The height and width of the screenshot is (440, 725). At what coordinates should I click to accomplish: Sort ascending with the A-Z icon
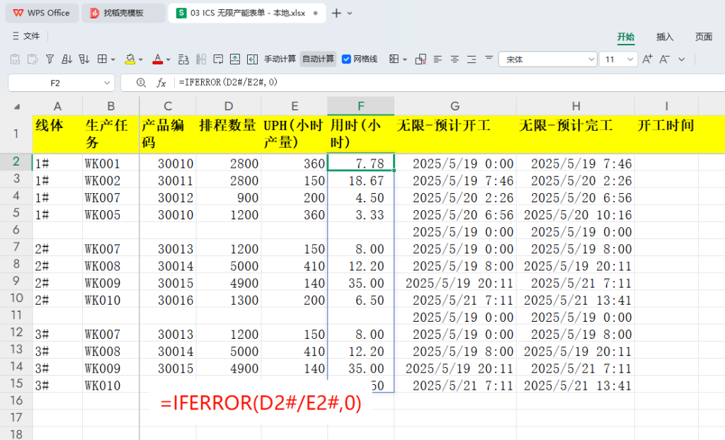pos(67,59)
